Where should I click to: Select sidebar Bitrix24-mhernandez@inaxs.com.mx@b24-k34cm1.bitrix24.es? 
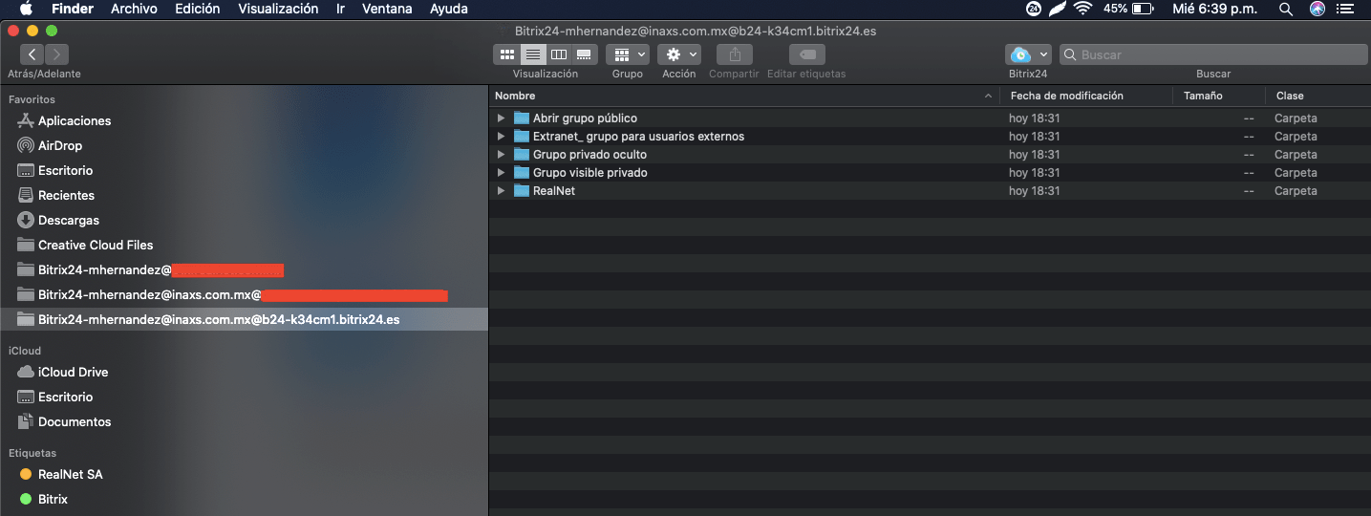(244, 320)
